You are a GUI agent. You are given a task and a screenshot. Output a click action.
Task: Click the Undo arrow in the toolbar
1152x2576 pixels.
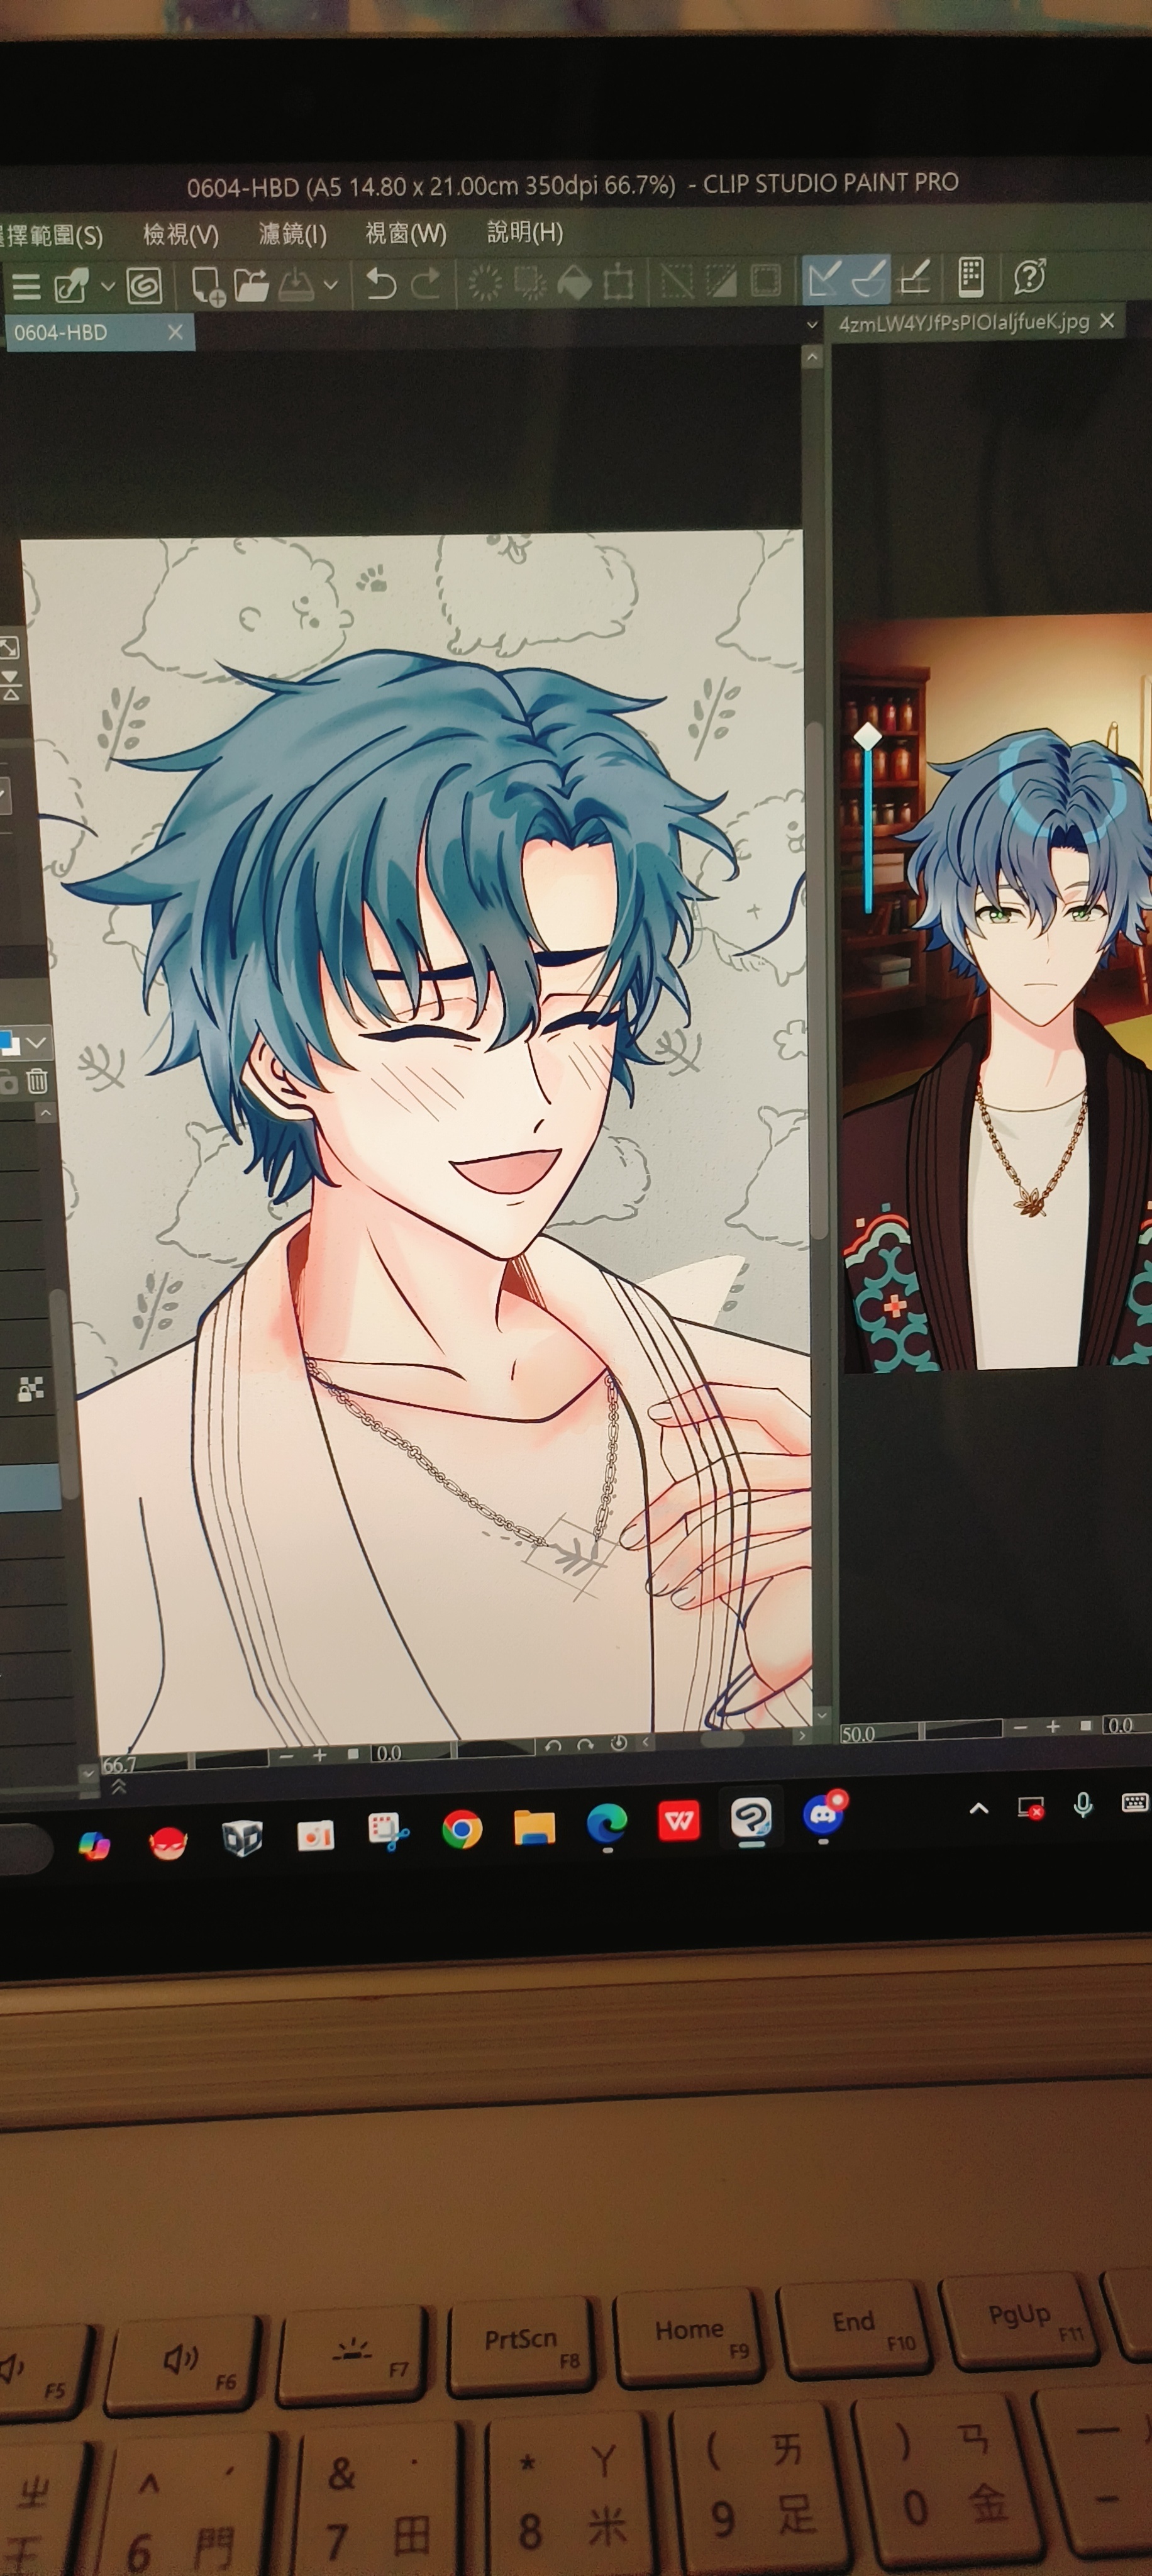click(x=380, y=284)
